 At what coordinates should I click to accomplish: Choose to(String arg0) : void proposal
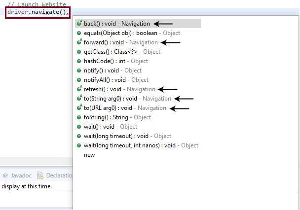[x=127, y=99]
